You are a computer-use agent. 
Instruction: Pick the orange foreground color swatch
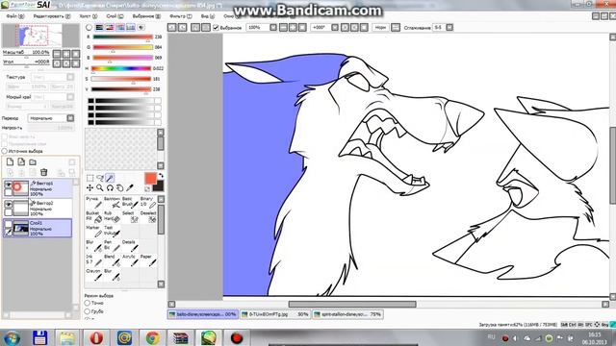[x=150, y=178]
